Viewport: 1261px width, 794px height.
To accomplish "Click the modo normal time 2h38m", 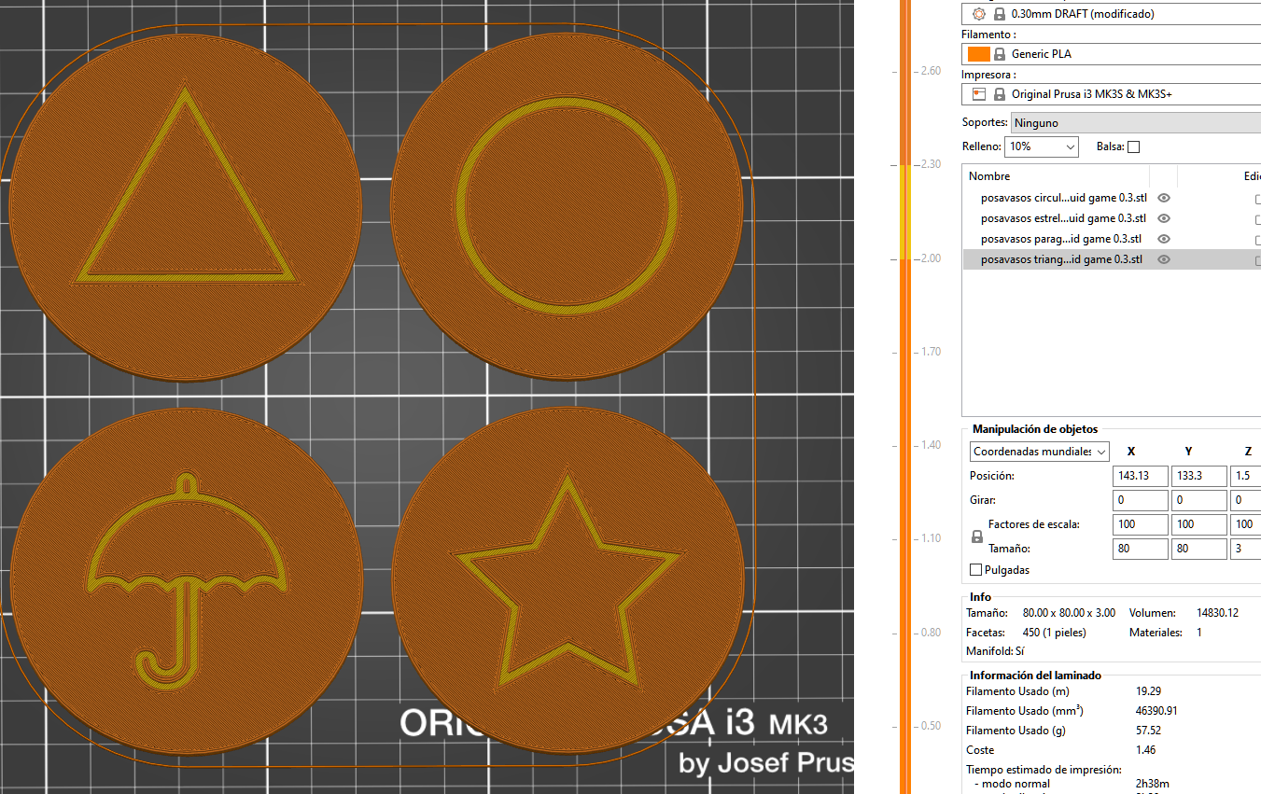I will 1153,784.
